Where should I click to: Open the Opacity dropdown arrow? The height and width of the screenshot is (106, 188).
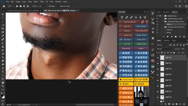[x=187, y=49]
